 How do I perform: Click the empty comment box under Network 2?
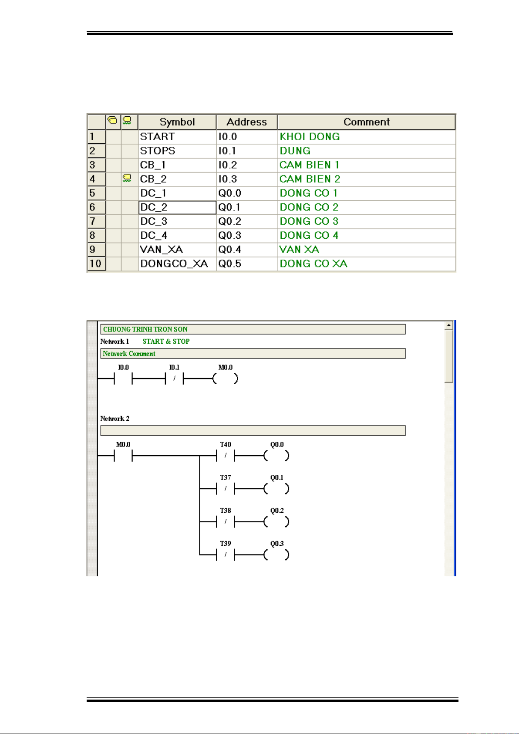[x=253, y=430]
